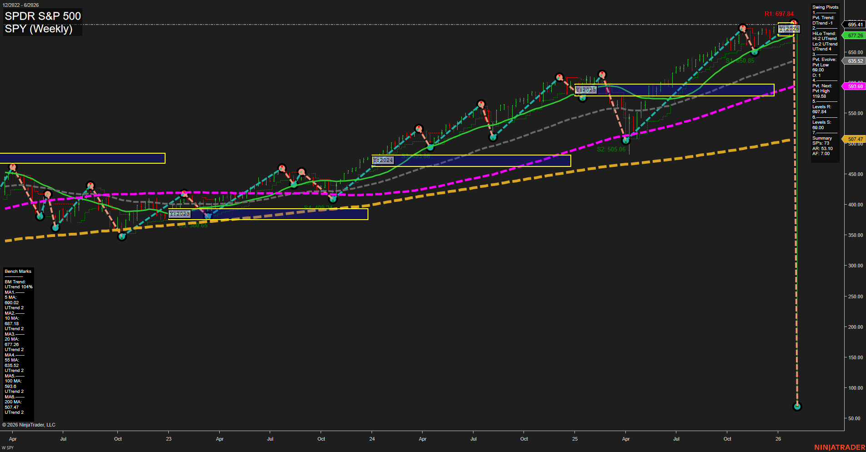Click the swing low pivot marker near 70
Screen dimensions: 866x452
pyautogui.click(x=797, y=407)
